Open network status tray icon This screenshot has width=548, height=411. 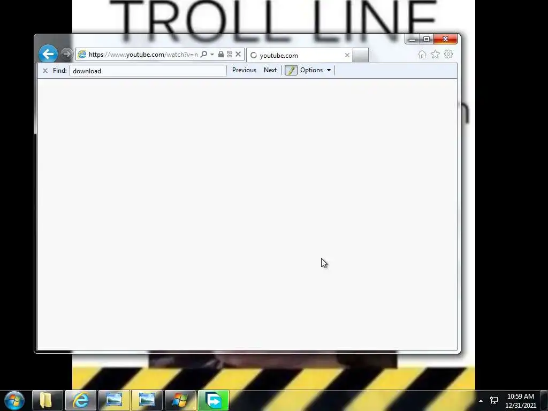pyautogui.click(x=494, y=400)
